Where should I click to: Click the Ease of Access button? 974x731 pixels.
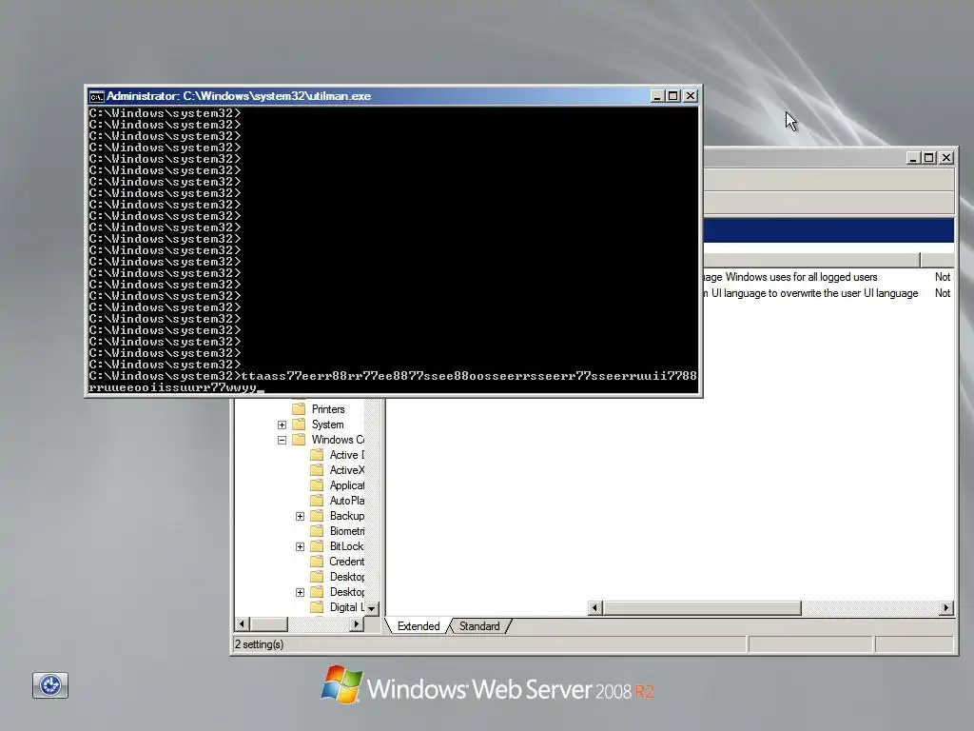click(50, 685)
